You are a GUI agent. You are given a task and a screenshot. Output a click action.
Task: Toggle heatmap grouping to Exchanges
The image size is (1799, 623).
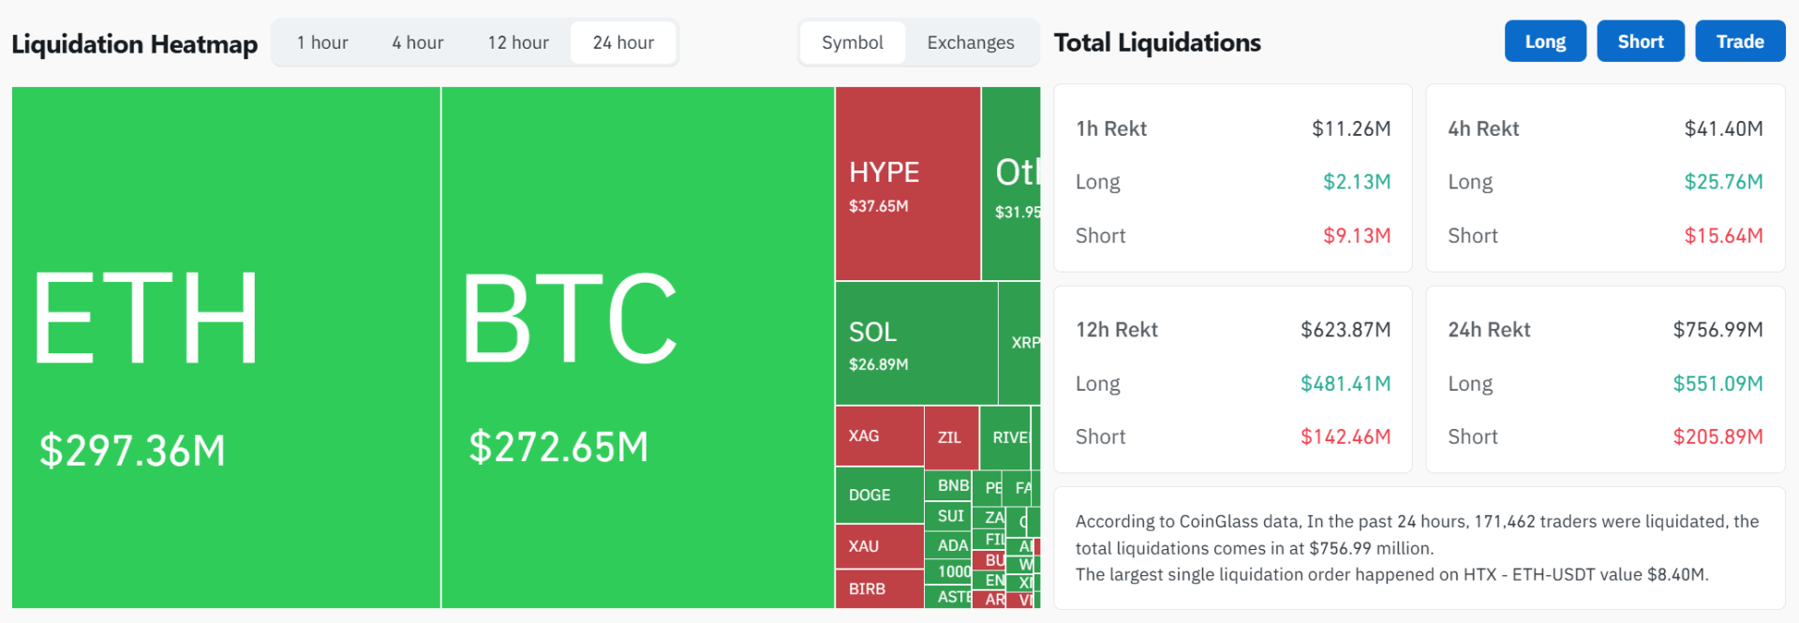971,43
